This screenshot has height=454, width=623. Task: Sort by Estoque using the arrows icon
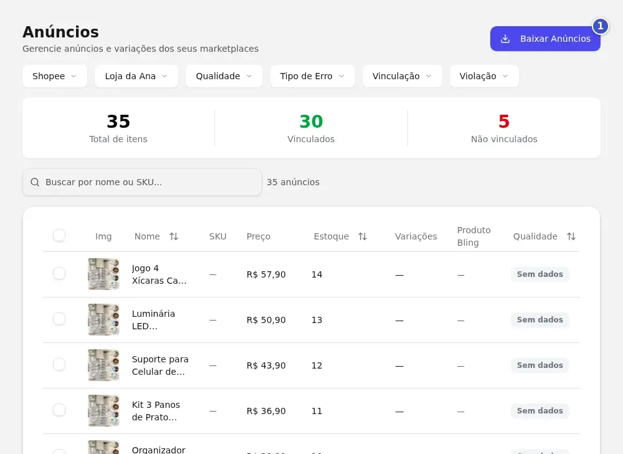[363, 236]
